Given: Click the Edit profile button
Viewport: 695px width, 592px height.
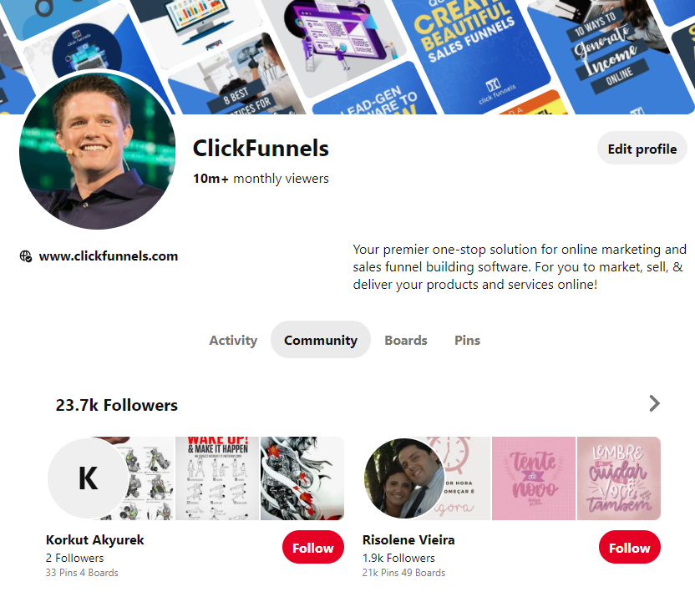Looking at the screenshot, I should 642,149.
